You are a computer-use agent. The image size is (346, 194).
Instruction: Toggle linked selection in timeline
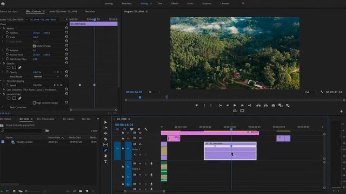tap(131, 129)
